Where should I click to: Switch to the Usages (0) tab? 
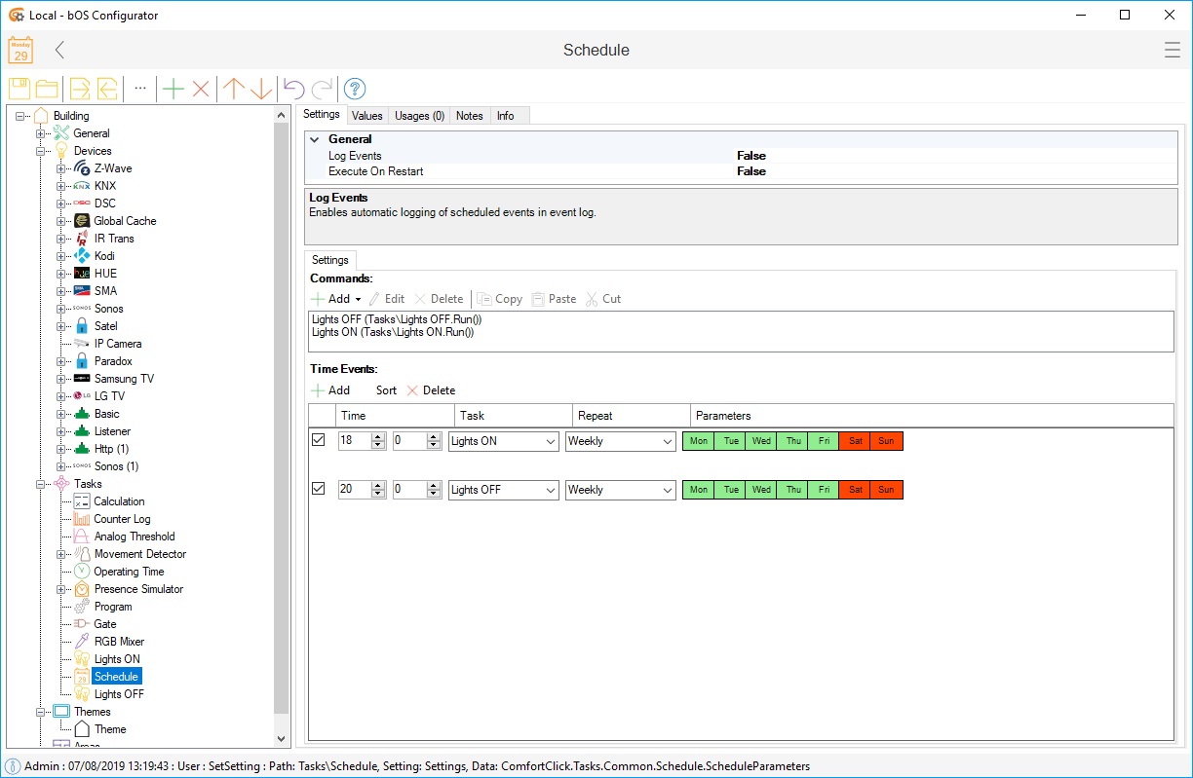pos(419,116)
